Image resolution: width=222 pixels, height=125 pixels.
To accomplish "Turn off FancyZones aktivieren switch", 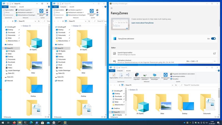I will click(213, 39).
